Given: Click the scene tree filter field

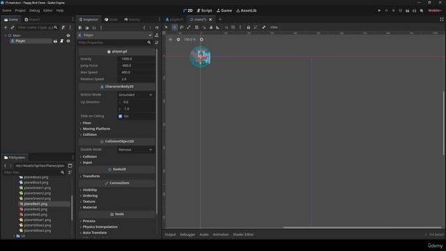Looking at the screenshot, I should [x=37, y=28].
